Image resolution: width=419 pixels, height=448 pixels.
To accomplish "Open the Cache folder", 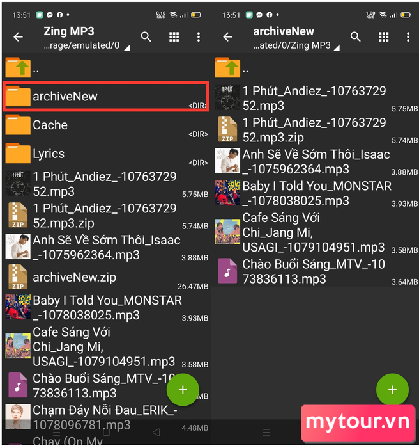I will point(106,125).
